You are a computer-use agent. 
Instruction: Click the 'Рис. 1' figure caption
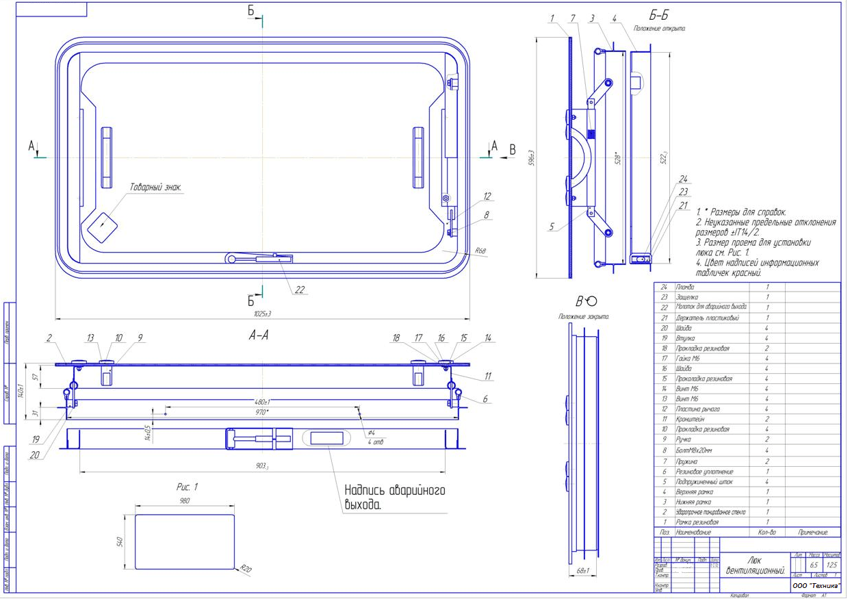[x=187, y=487]
